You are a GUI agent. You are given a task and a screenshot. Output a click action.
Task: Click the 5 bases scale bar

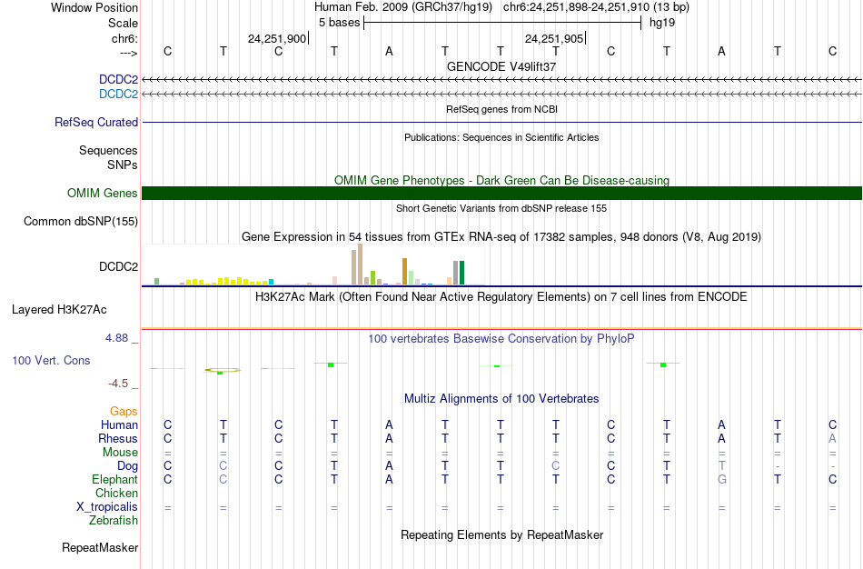tap(502, 23)
